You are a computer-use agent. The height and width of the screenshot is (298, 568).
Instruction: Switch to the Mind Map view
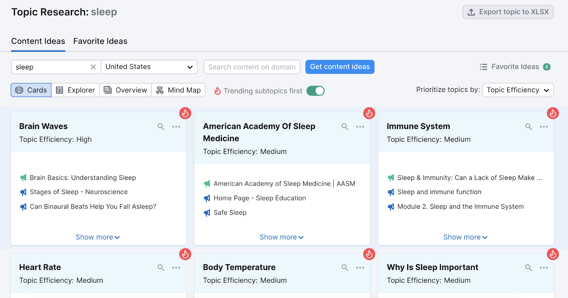179,90
